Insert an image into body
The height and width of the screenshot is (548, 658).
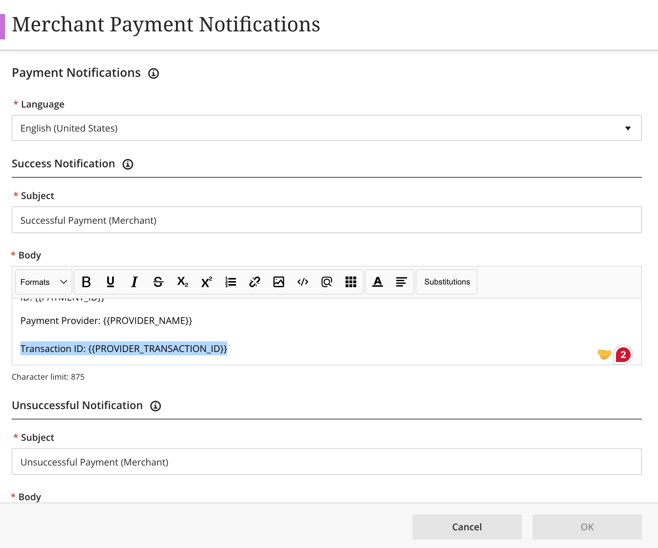point(279,282)
